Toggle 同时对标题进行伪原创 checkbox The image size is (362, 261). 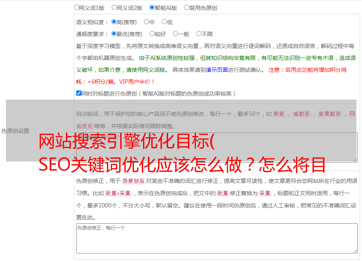pos(79,93)
